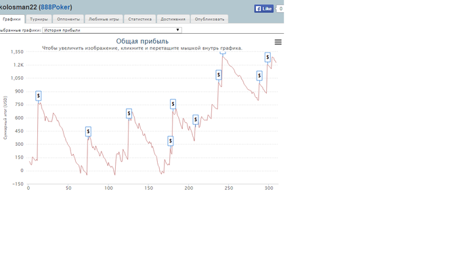Screen dimensions: 474x266
Task: Select the Статистика tab
Action: 139,19
